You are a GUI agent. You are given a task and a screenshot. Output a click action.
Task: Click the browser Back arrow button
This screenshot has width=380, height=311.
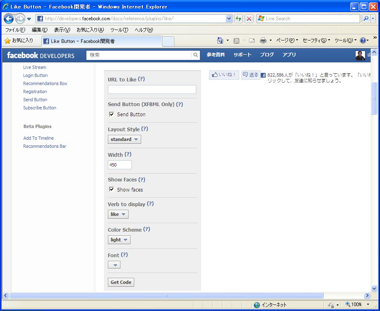point(9,19)
